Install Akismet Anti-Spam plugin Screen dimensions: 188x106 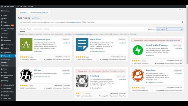pos(66,40)
